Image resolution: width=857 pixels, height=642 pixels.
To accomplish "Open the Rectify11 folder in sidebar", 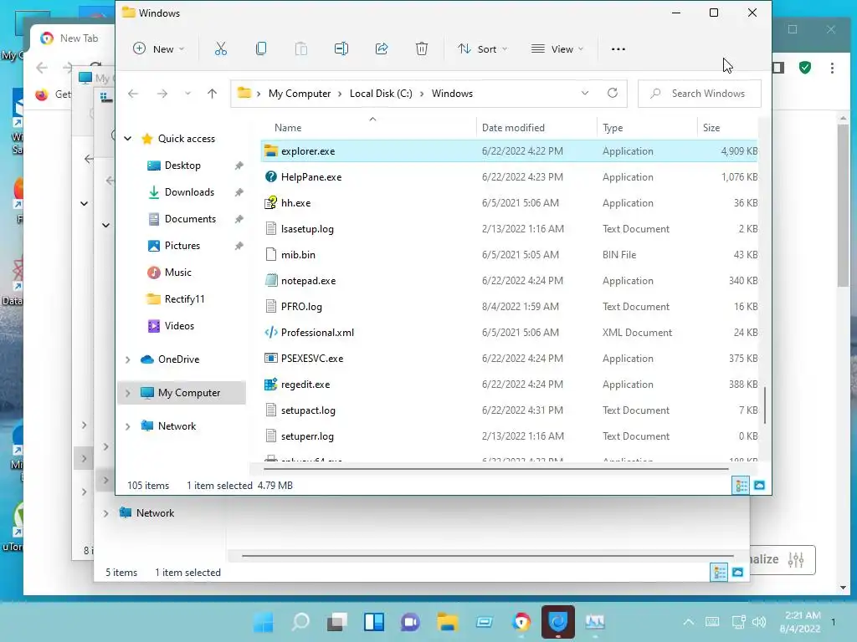I will click(x=184, y=299).
